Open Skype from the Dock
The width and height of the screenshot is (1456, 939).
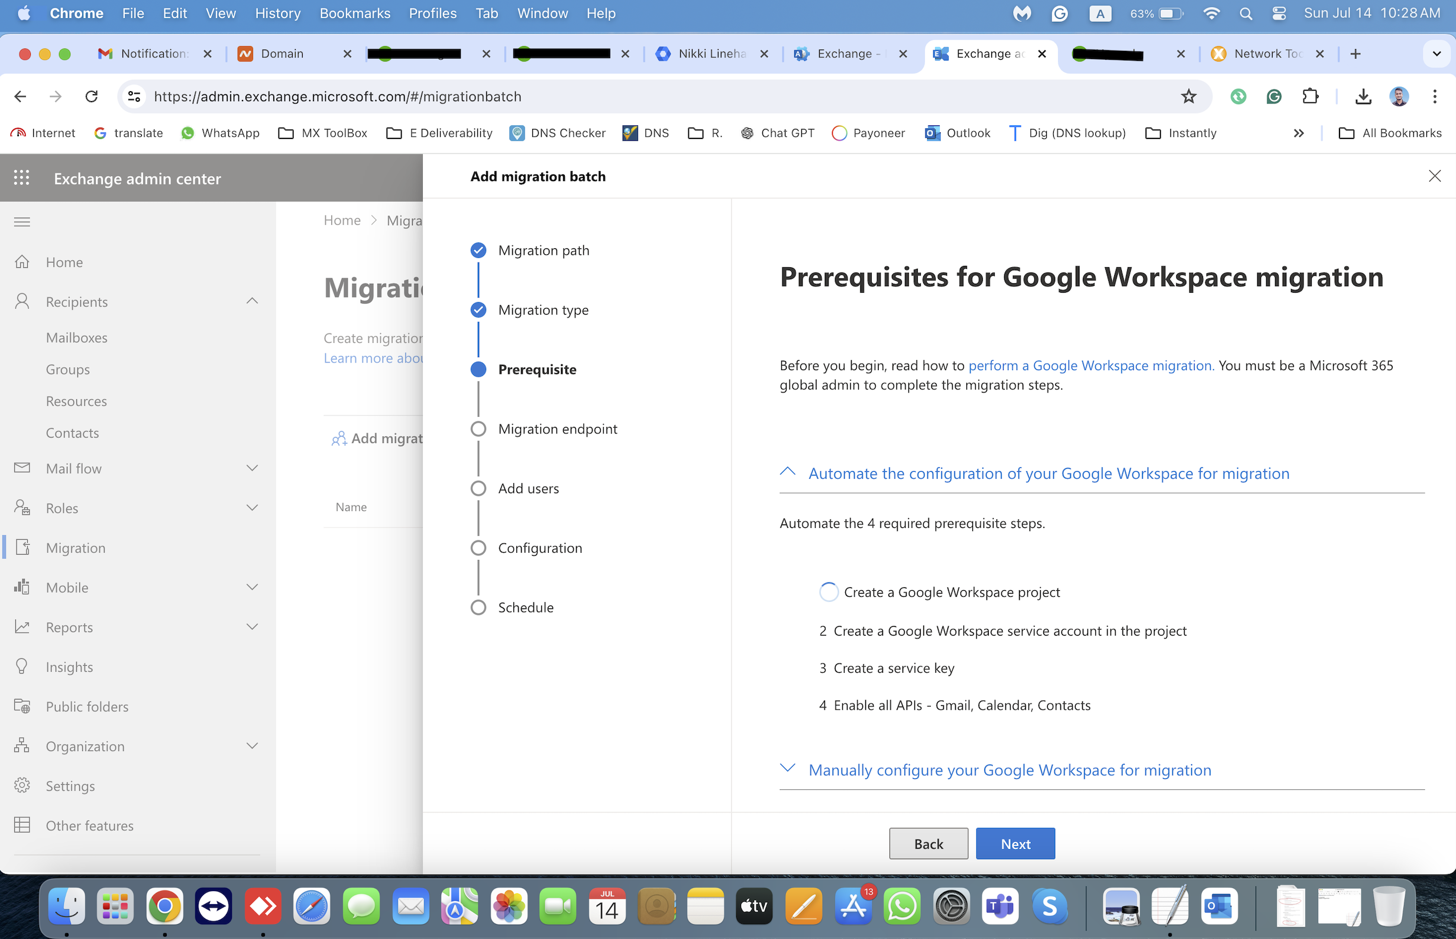coord(1049,906)
